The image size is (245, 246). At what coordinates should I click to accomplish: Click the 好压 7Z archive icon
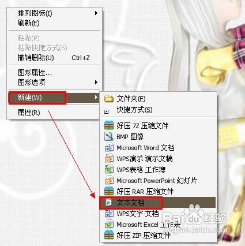109,126
